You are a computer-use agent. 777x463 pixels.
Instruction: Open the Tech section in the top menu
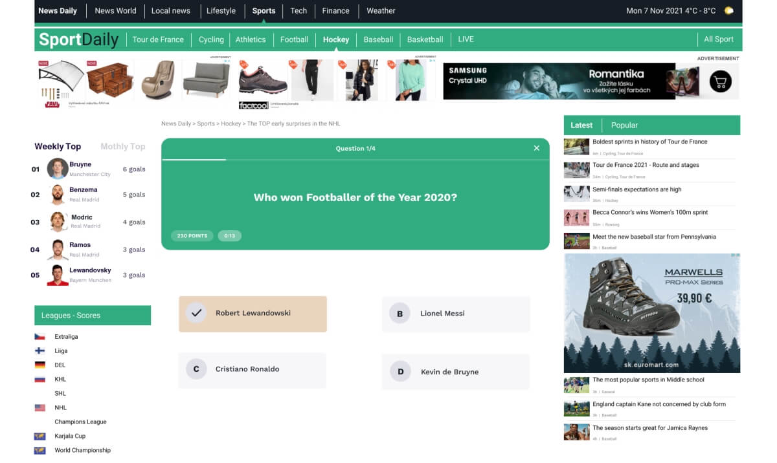click(298, 10)
